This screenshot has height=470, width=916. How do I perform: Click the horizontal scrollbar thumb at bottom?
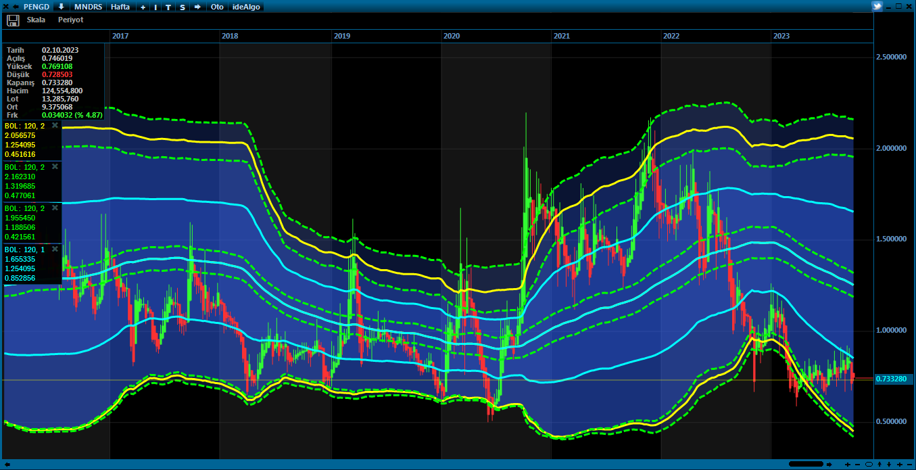coord(806,464)
